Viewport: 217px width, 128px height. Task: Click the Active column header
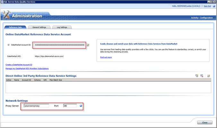(x=9, y=80)
